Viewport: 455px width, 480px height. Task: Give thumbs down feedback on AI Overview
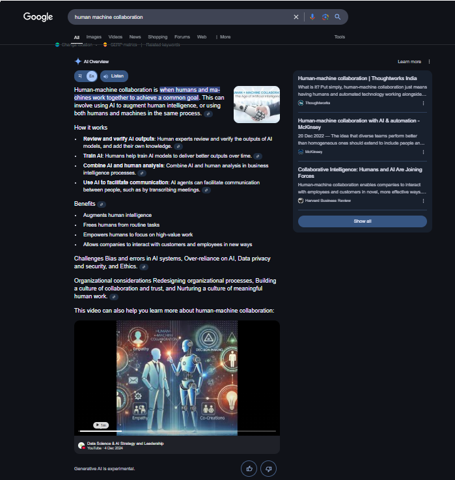click(x=268, y=469)
